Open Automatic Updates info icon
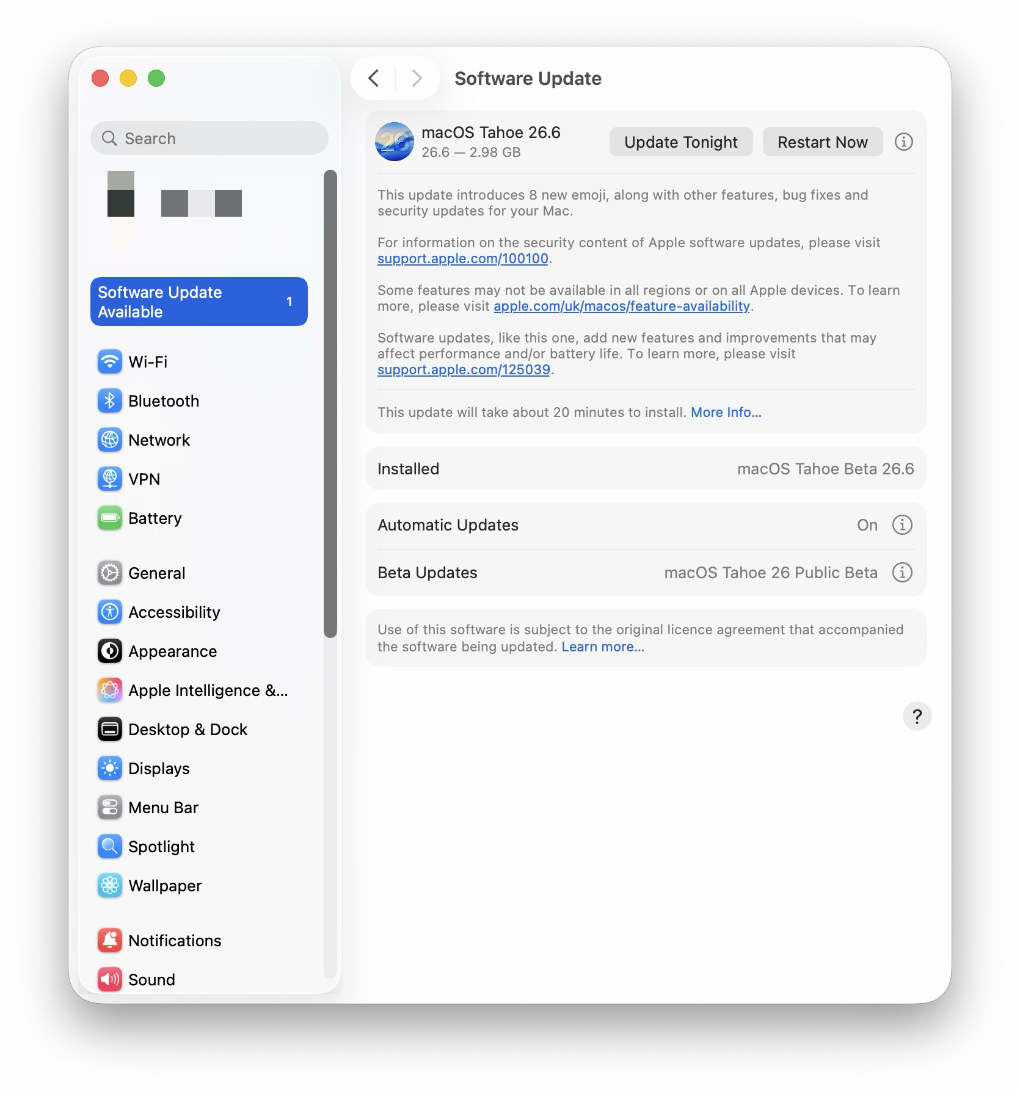Screen dimensions: 1020x1094 (902, 524)
